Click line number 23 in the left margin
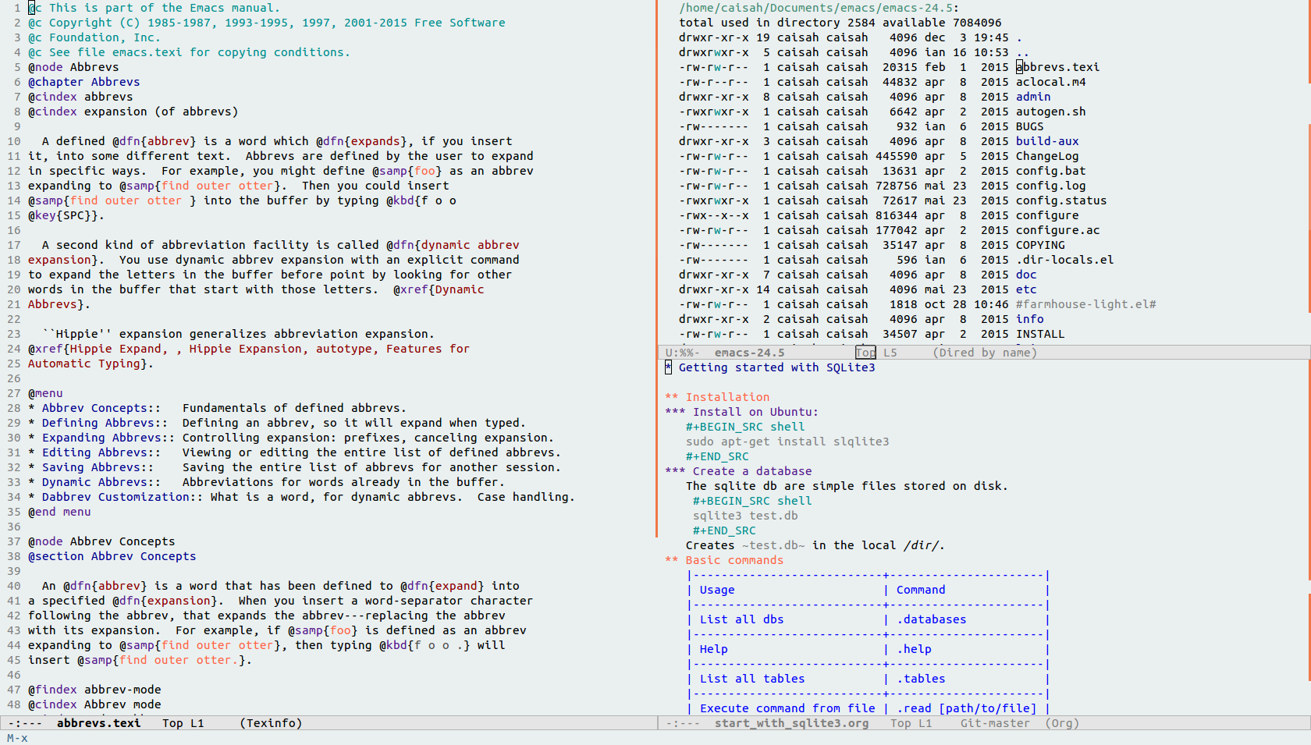This screenshot has height=745, width=1311. pyautogui.click(x=14, y=334)
